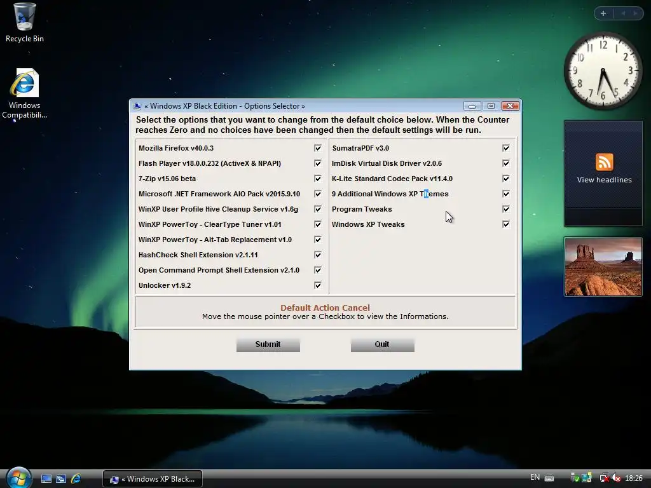
Task: Click the 'Default Action Cancel' heading text
Action: pyautogui.click(x=325, y=308)
